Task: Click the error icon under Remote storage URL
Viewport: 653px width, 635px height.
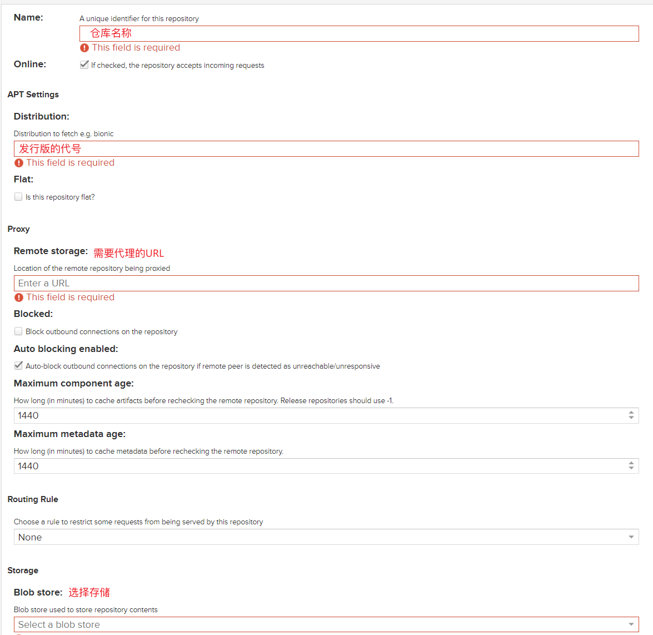Action: click(x=19, y=297)
